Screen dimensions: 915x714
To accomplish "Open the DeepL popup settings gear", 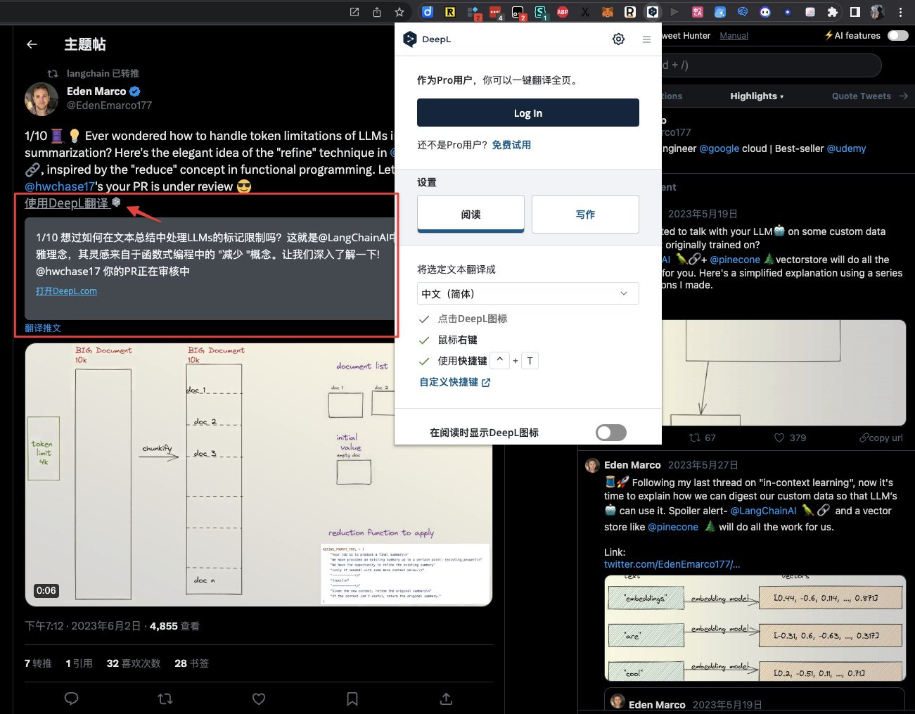I will tap(618, 39).
